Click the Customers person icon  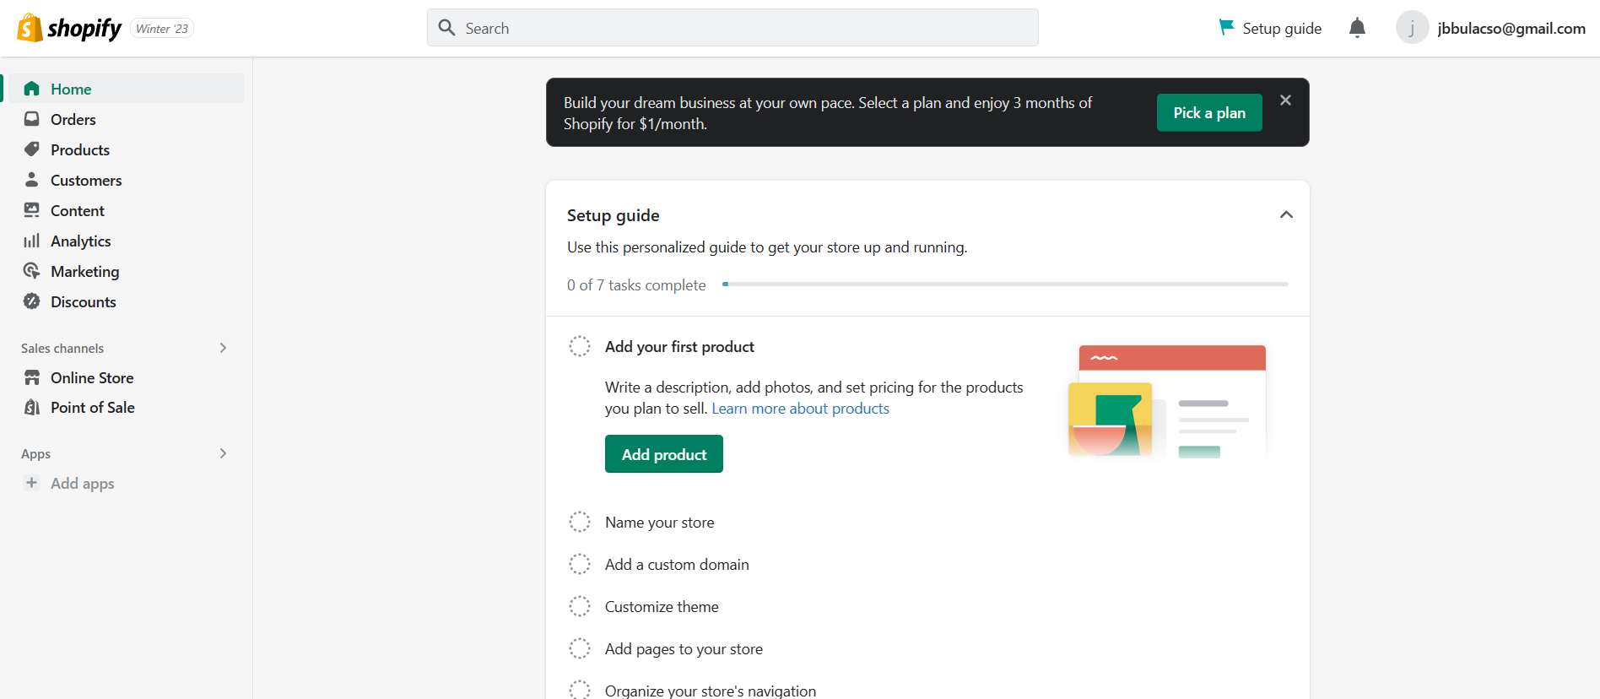point(32,180)
